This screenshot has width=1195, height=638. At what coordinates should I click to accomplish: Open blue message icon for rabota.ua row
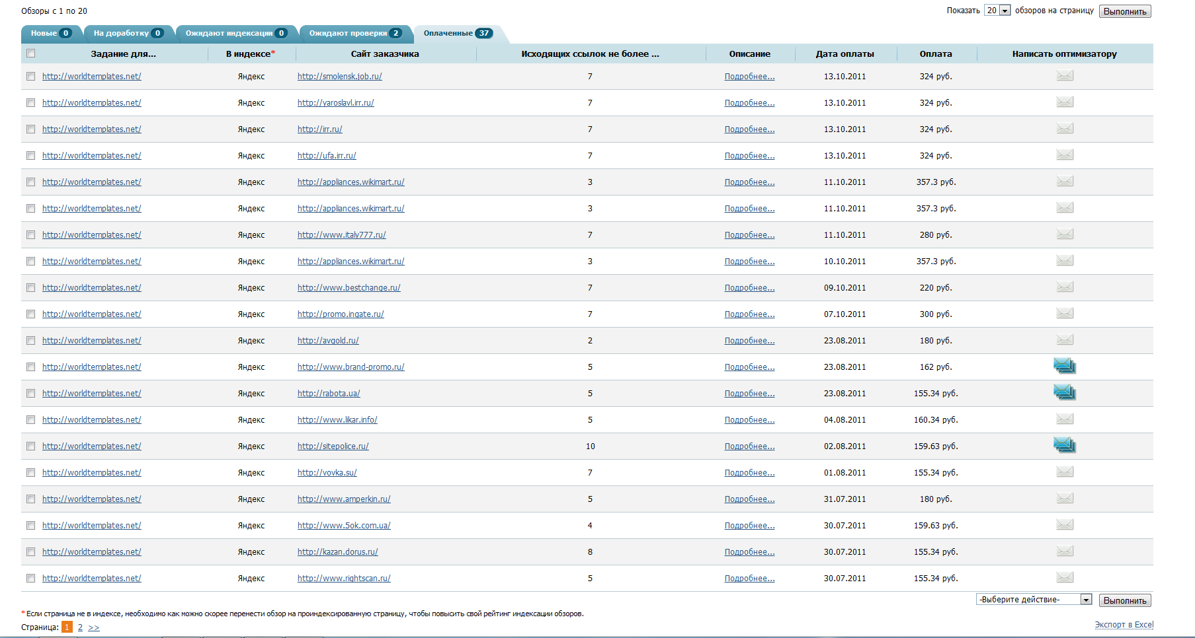[x=1064, y=392]
